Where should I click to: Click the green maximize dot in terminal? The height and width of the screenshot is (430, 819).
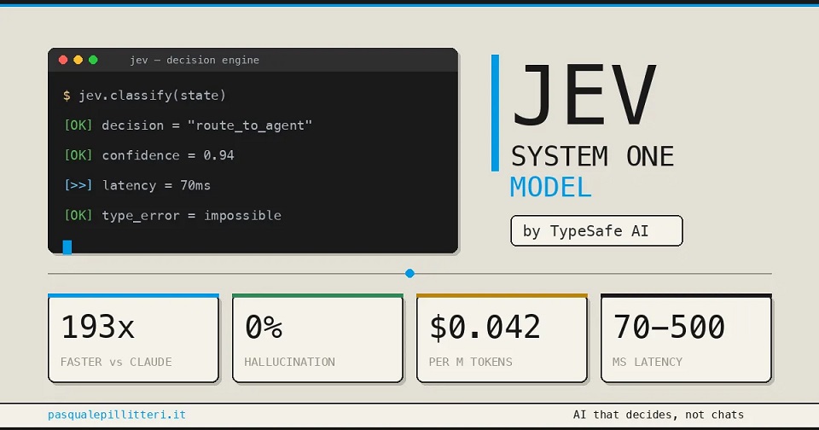click(x=93, y=60)
